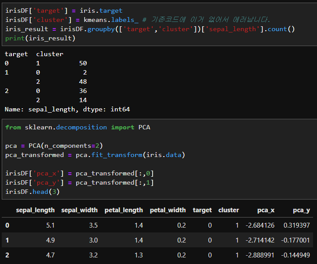
Task: Click the 'cluster' header in the printed output
Action: tap(50, 54)
